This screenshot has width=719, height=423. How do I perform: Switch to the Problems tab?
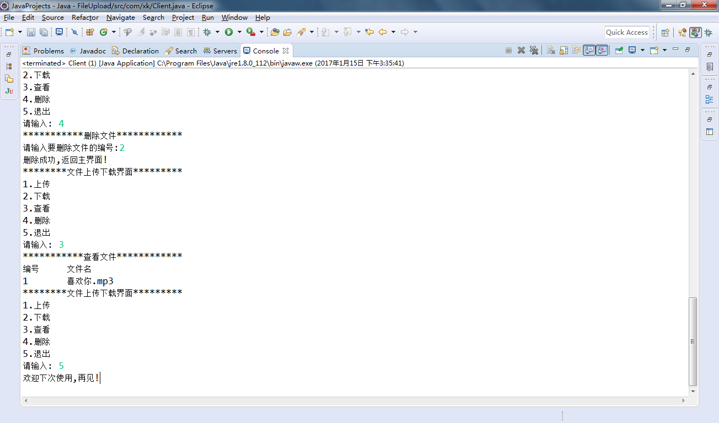tap(44, 51)
